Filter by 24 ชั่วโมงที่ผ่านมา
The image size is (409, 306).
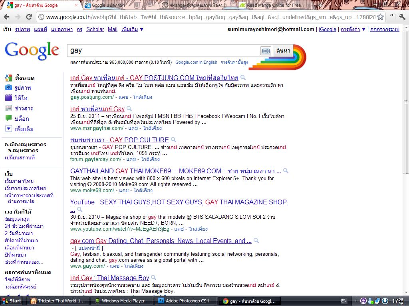[x=24, y=226]
